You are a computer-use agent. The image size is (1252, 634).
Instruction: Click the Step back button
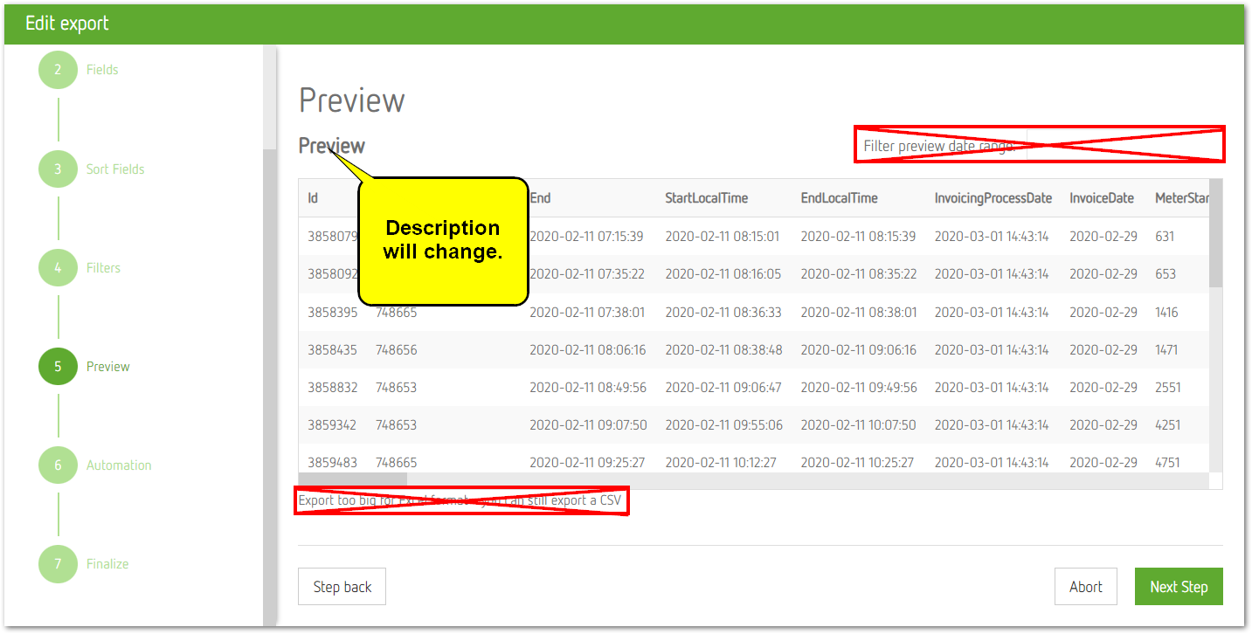[342, 587]
